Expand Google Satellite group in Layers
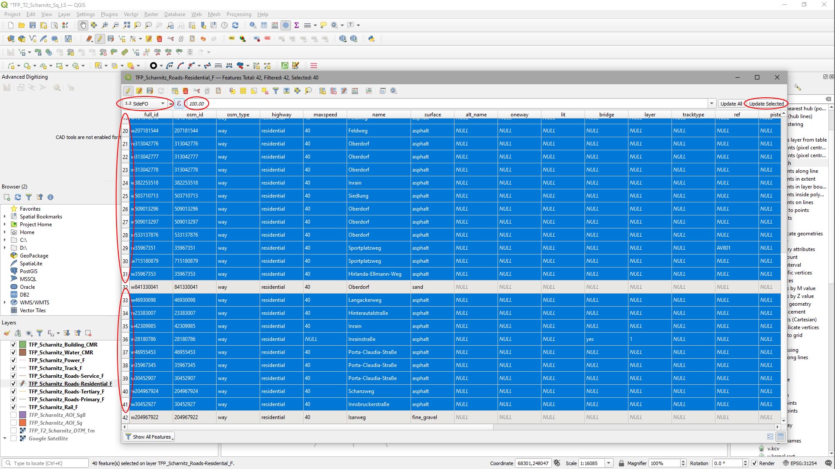 coord(5,439)
